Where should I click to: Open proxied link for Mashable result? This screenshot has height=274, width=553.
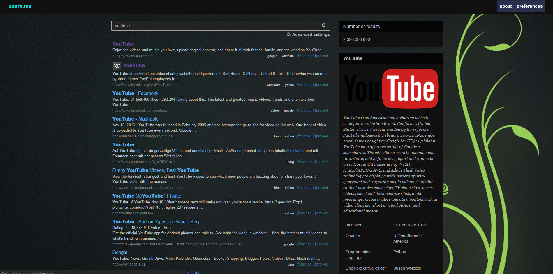(320, 136)
